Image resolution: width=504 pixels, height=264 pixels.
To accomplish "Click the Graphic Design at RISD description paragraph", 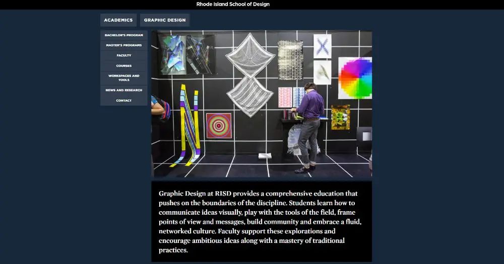I will click(x=260, y=222).
